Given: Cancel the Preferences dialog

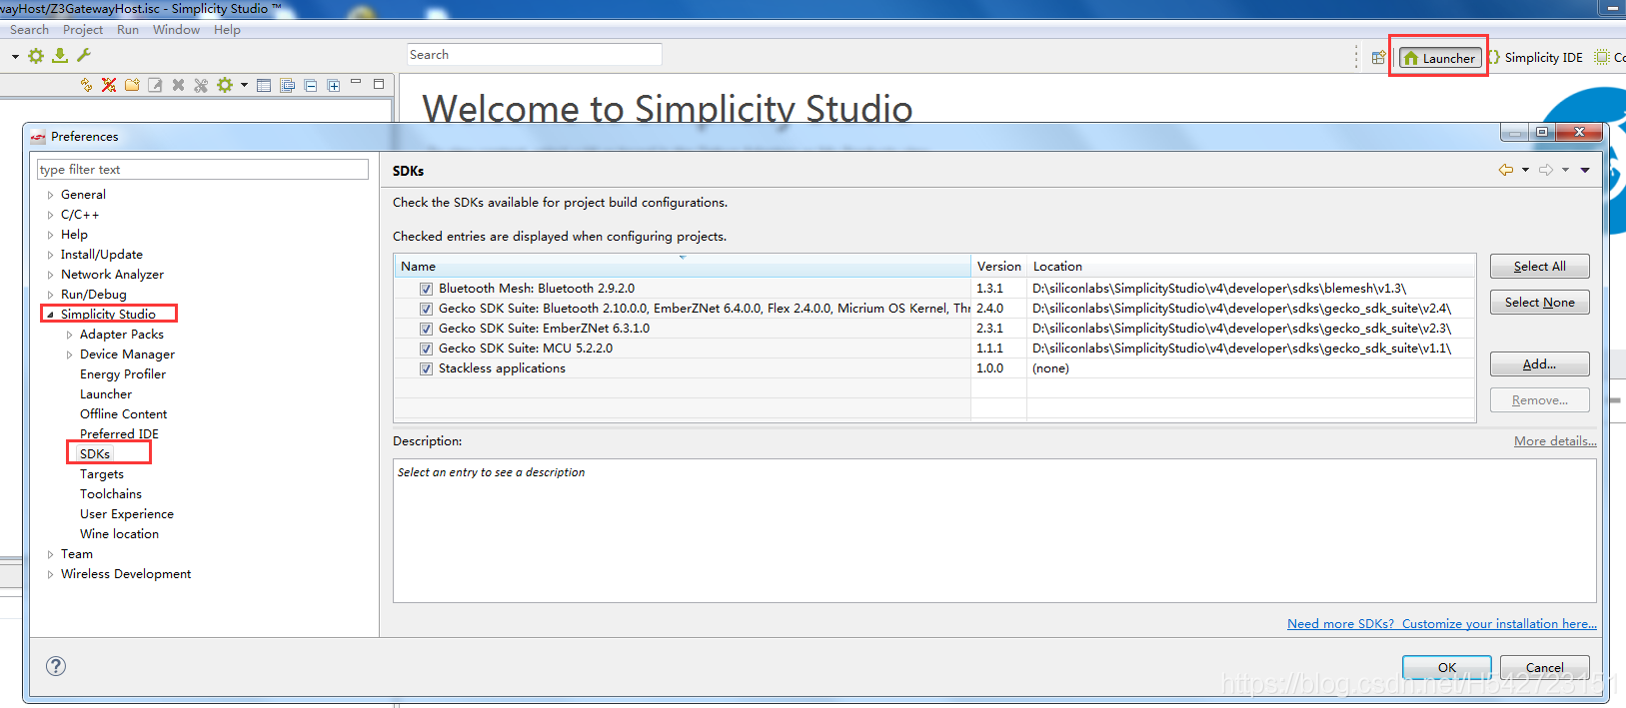Looking at the screenshot, I should coord(1544,667).
